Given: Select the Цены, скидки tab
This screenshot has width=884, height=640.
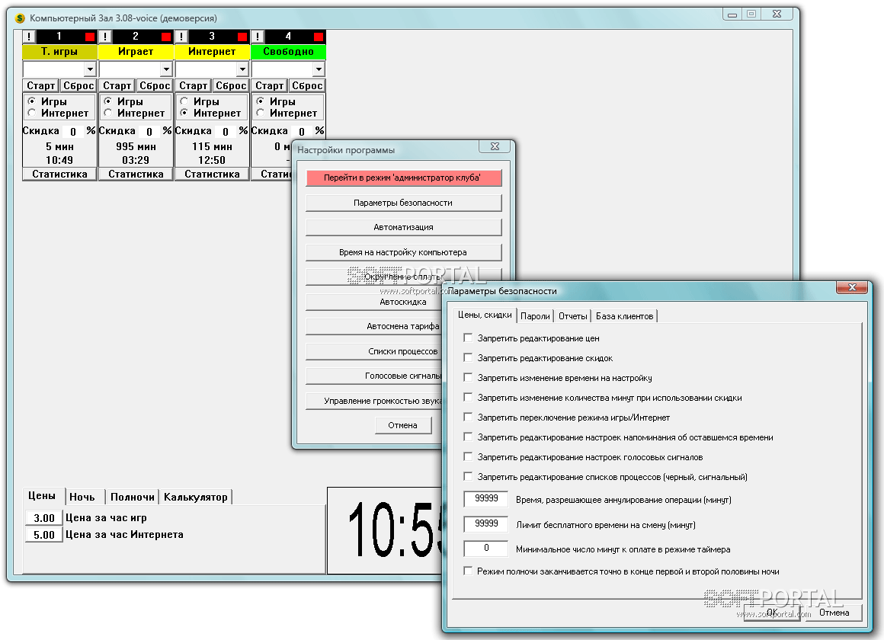Looking at the screenshot, I should [x=485, y=315].
